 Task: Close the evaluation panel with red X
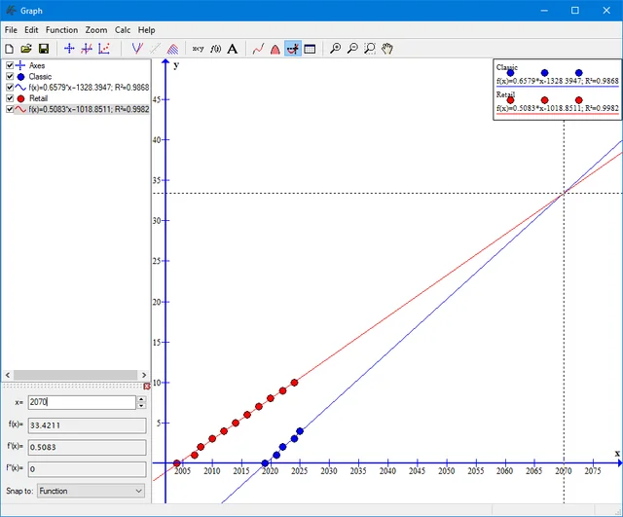point(147,387)
